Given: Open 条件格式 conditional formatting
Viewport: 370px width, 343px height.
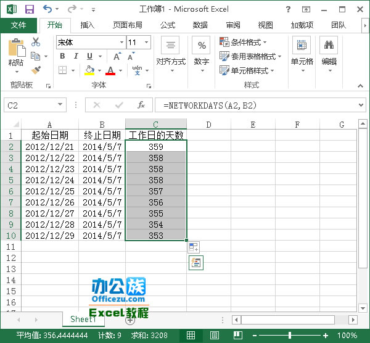Looking at the screenshot, I should [243, 42].
